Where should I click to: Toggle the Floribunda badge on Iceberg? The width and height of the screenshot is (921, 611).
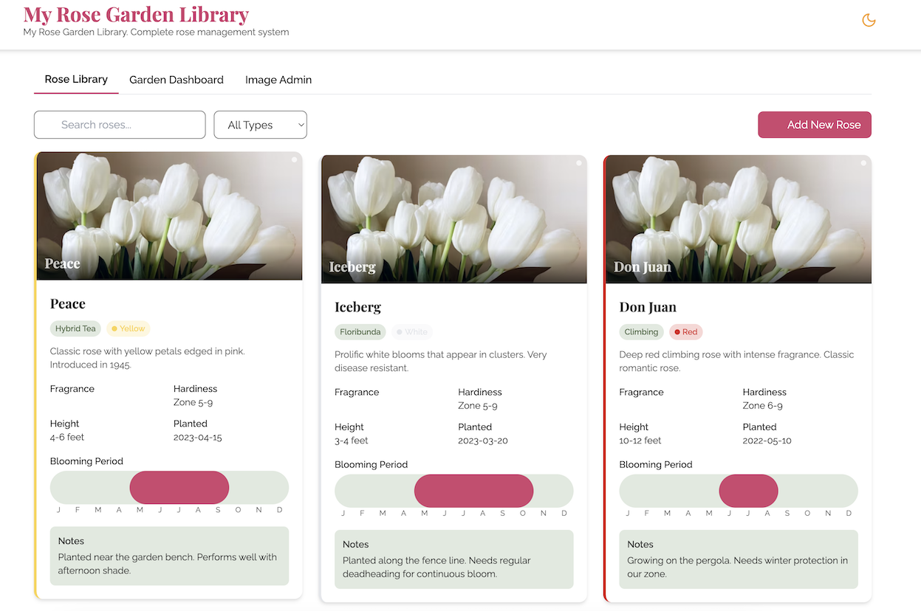pyautogui.click(x=360, y=331)
